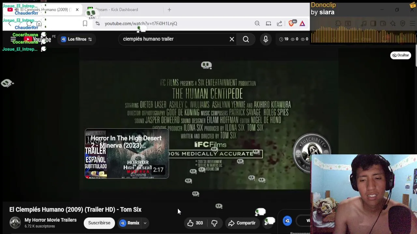Click the blue IQ icon in side panel
The width and height of the screenshot is (417, 234).
click(x=287, y=221)
